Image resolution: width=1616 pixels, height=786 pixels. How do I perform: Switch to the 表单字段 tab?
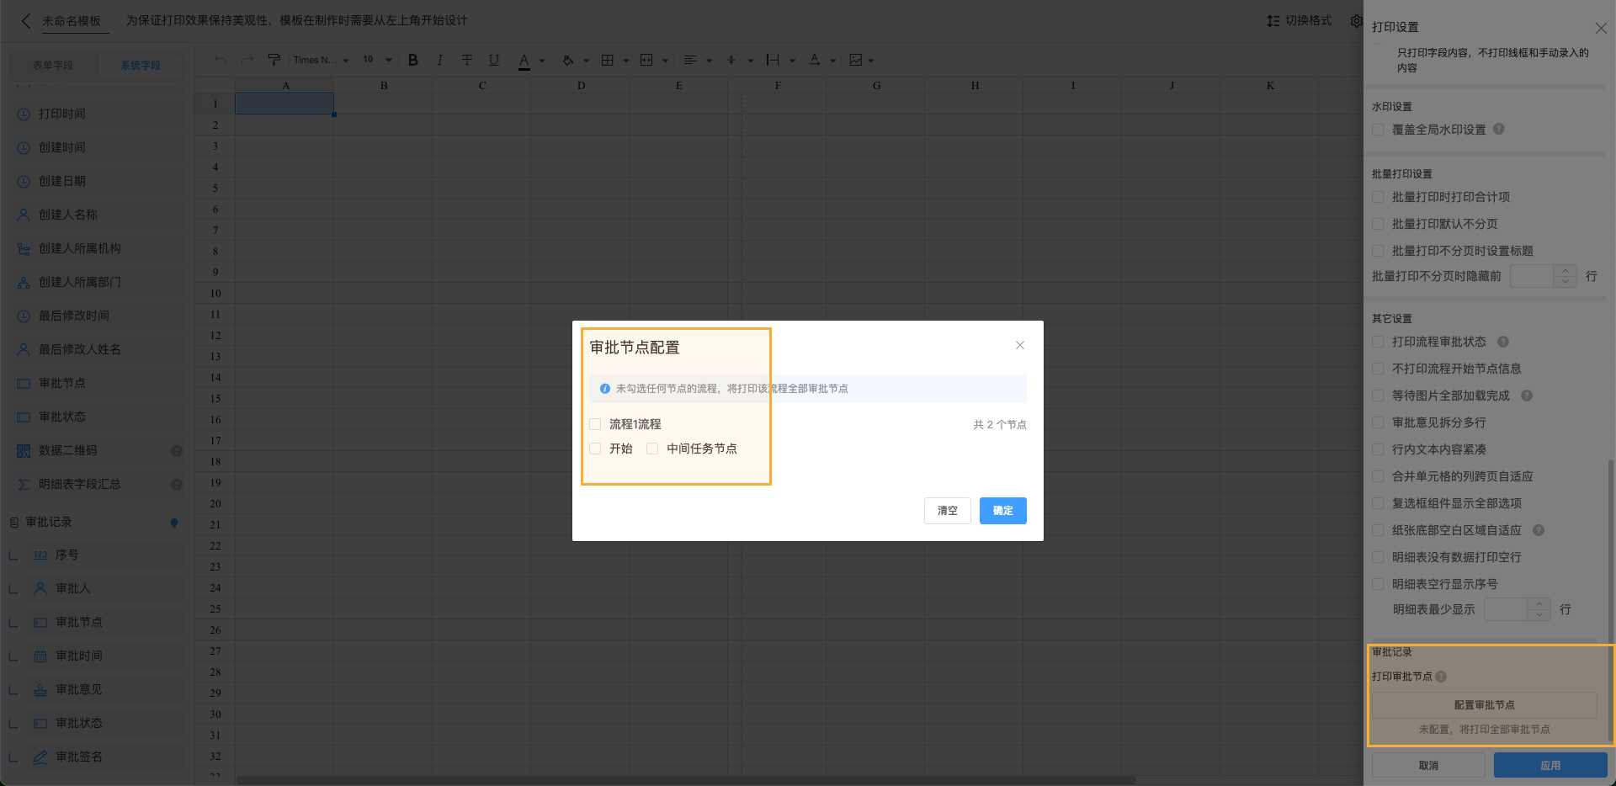tap(53, 66)
